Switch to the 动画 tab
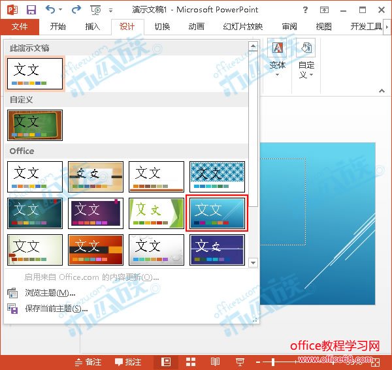The height and width of the screenshot is (370, 392). (197, 27)
